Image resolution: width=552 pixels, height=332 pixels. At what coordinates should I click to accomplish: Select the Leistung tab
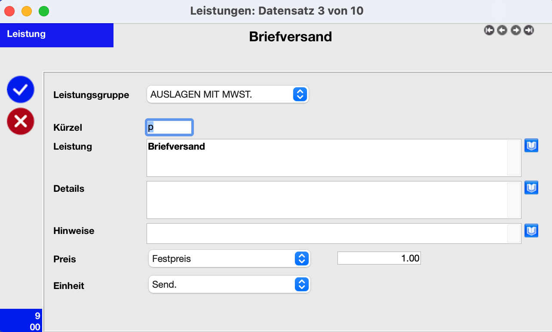coord(57,35)
